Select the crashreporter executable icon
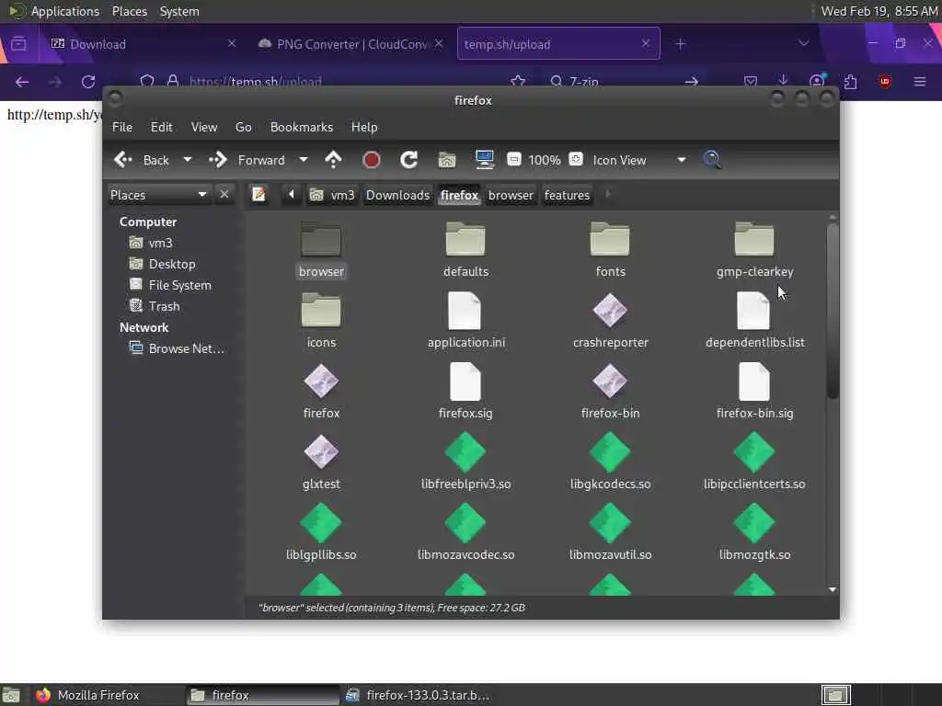The width and height of the screenshot is (942, 706). pos(610,311)
